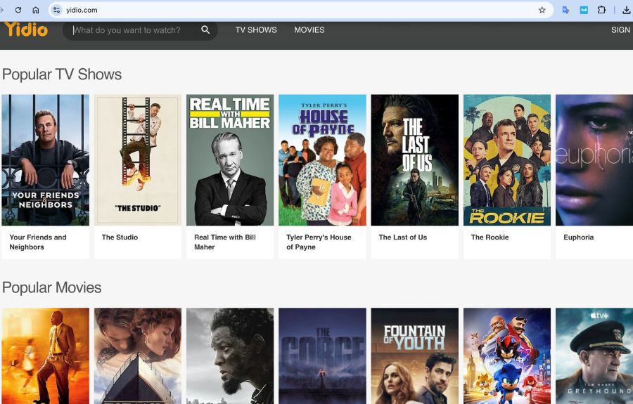Click the SIGN in link
The height and width of the screenshot is (404, 633).
coord(621,30)
